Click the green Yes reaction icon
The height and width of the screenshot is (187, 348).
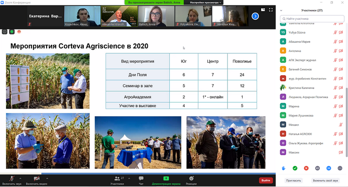click(295, 168)
